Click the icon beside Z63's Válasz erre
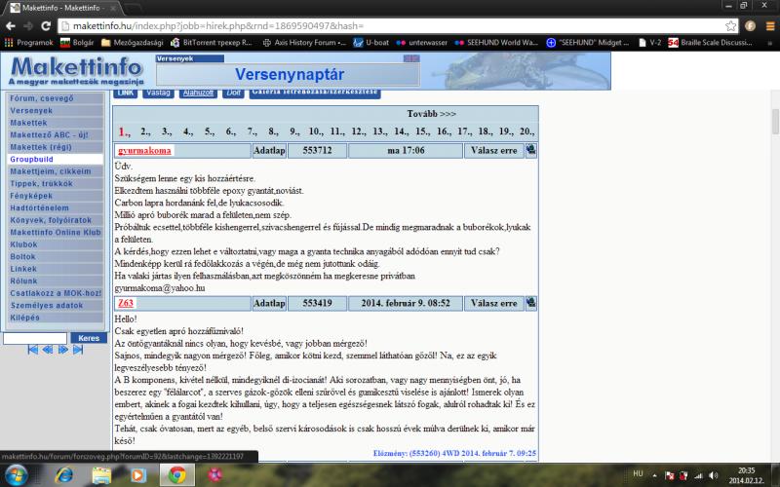The width and height of the screenshot is (780, 487). (530, 303)
